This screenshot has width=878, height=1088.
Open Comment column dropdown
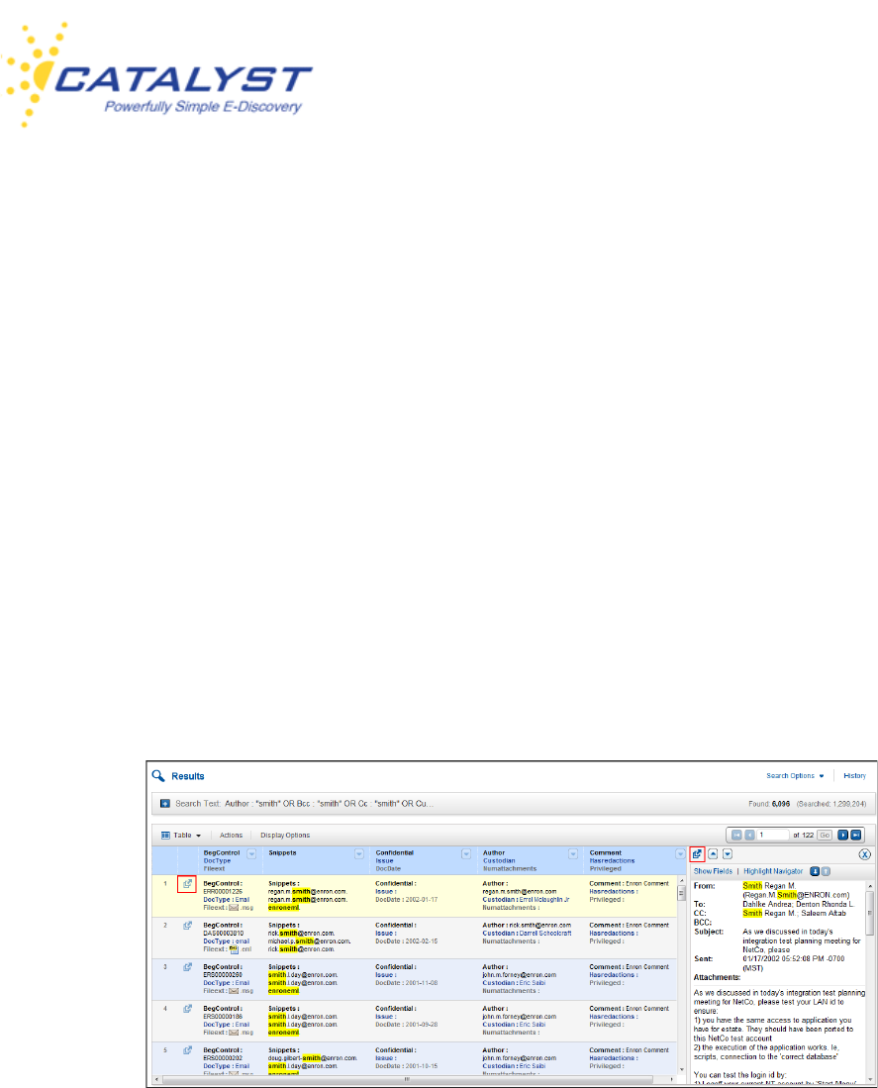pos(680,854)
